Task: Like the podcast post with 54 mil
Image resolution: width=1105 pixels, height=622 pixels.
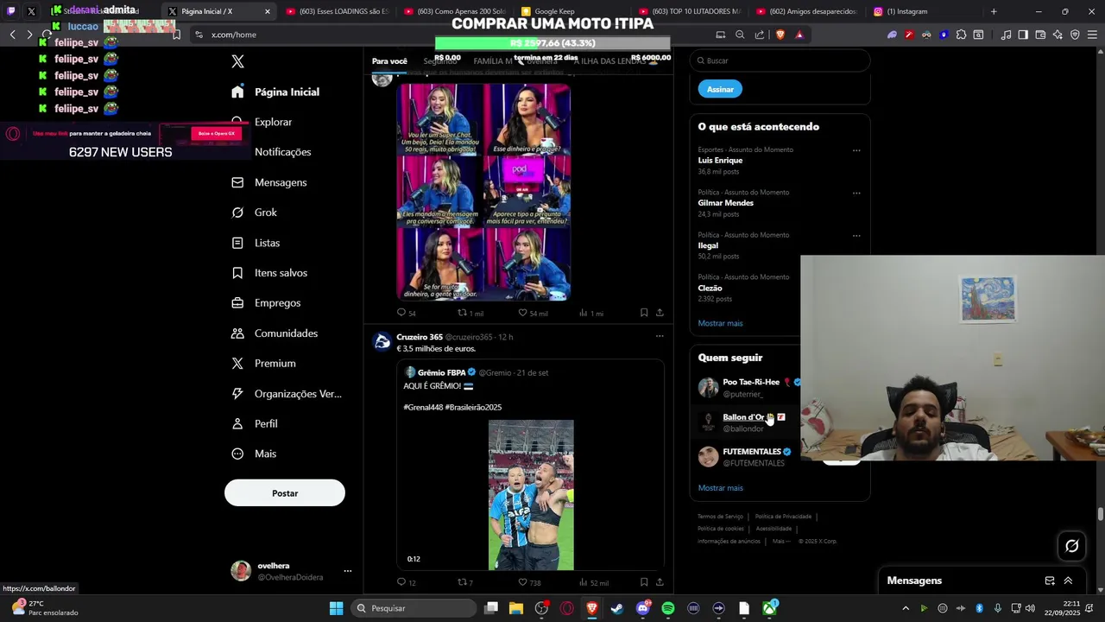Action: (522, 313)
